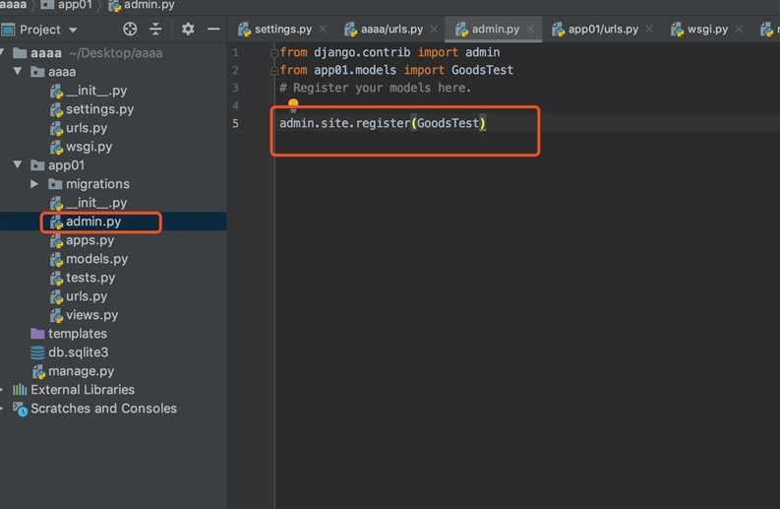
Task: Hide the Project panel with minus icon
Action: (213, 30)
